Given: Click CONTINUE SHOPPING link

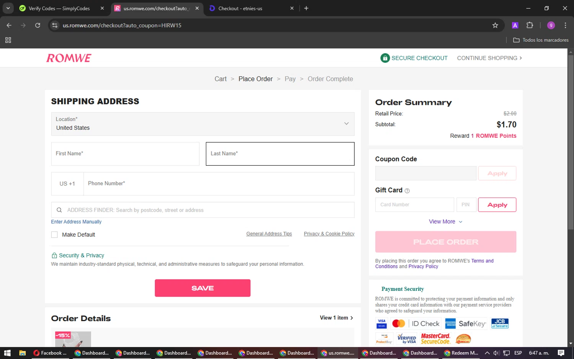Looking at the screenshot, I should point(489,58).
